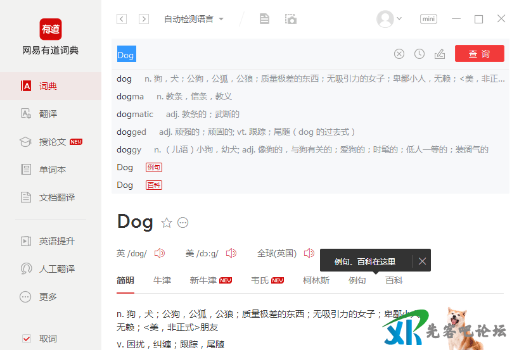
Task: Clear the search box text
Action: (399, 54)
